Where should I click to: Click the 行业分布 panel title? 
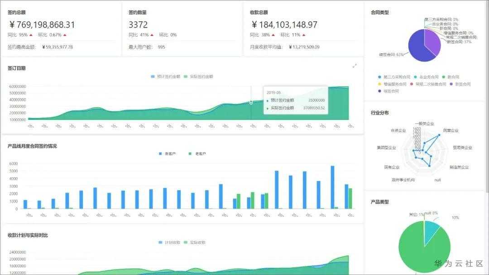coord(380,113)
